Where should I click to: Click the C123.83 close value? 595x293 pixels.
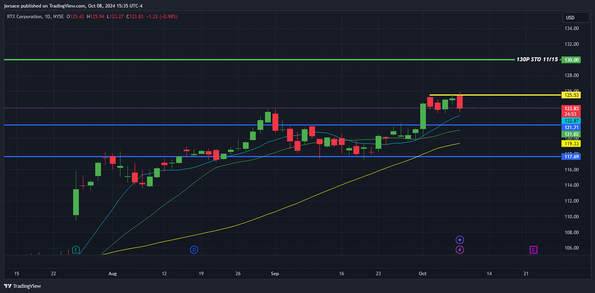point(134,16)
